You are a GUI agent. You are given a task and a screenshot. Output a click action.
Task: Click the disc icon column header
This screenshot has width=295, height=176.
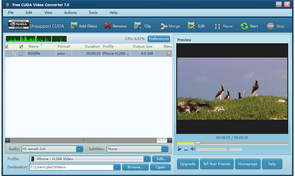click(21, 47)
